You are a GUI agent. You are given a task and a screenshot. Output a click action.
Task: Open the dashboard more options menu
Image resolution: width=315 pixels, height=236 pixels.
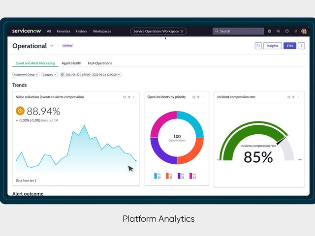click(x=301, y=46)
